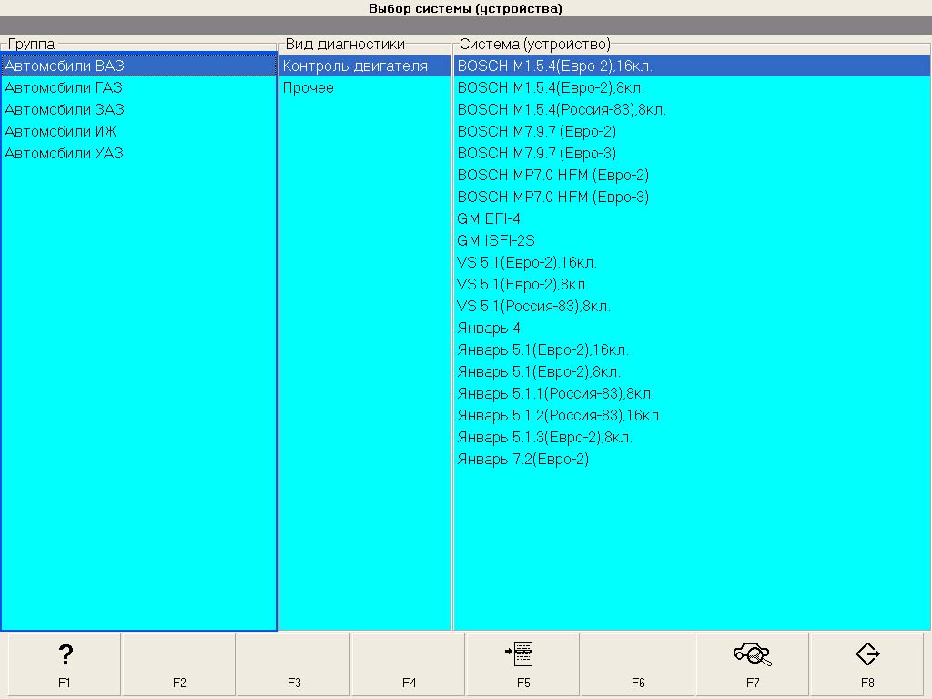Select BOSCH M7.9.7 (Евро-2) system
Image resolution: width=932 pixels, height=699 pixels.
coord(693,131)
